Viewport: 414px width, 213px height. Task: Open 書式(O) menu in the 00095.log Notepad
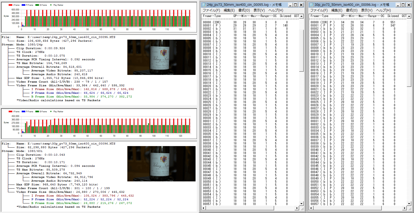244,10
